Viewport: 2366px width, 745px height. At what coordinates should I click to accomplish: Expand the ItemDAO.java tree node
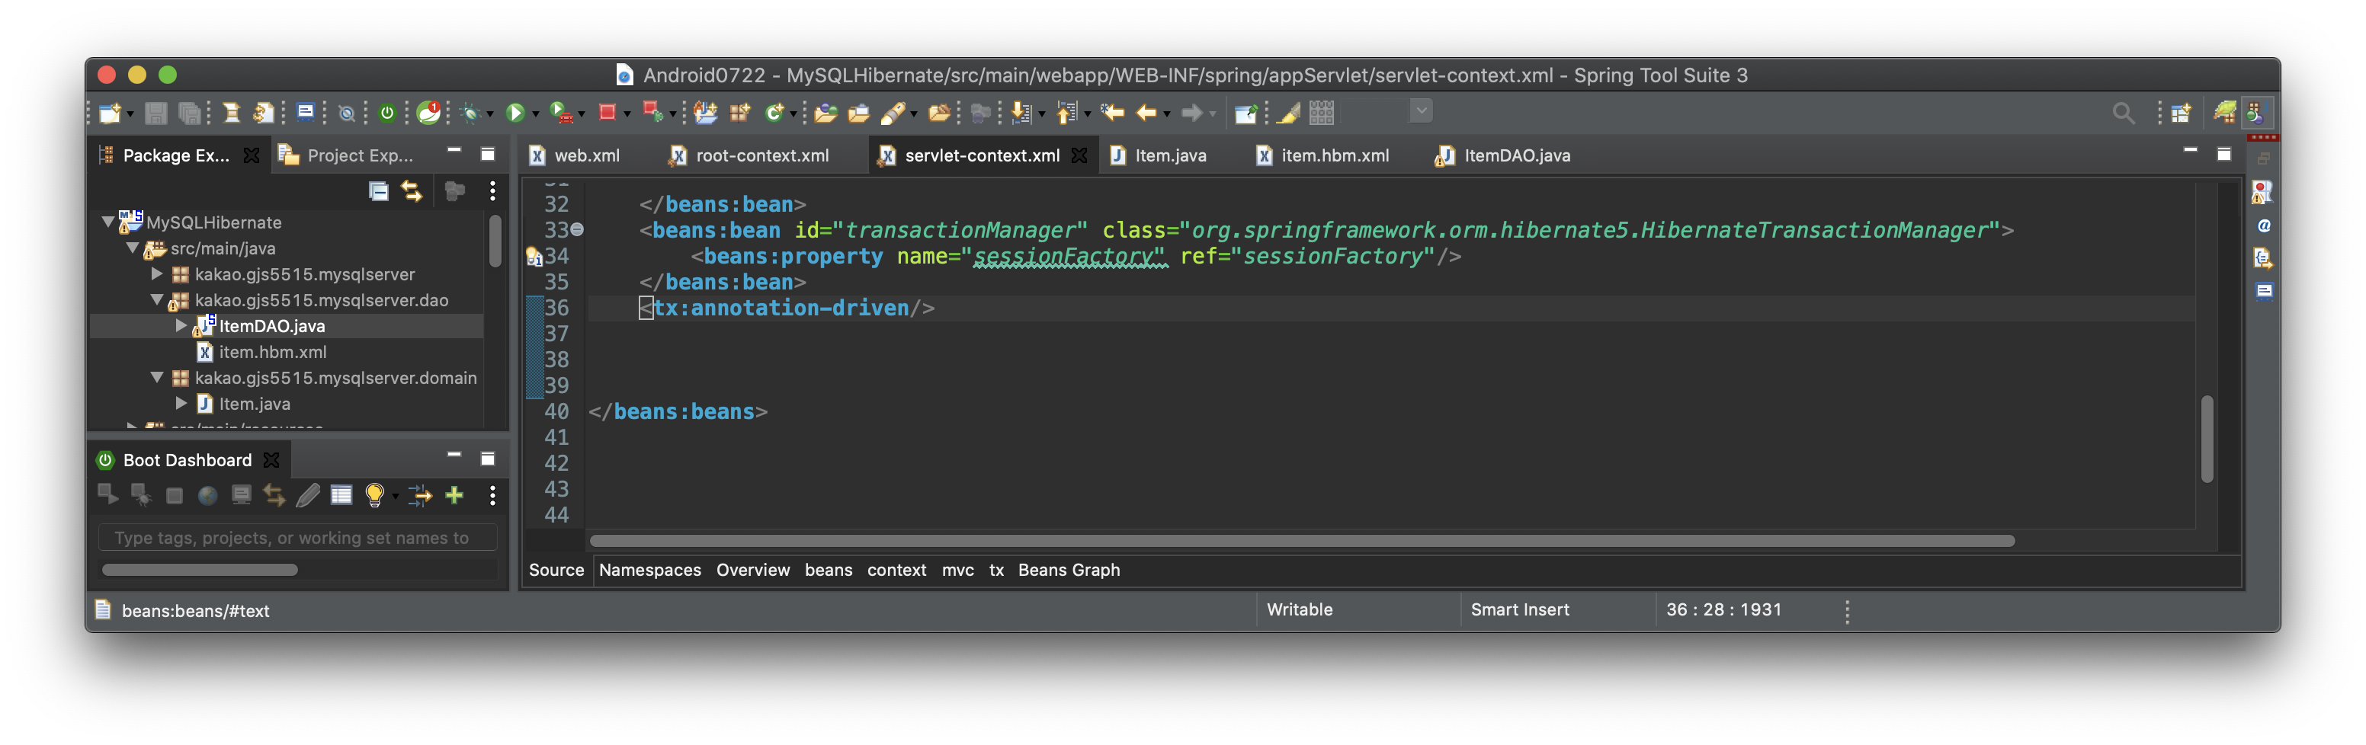tap(181, 326)
